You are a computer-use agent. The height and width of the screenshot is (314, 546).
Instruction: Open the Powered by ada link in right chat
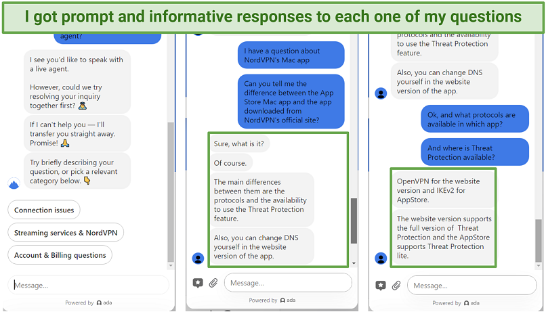click(456, 303)
